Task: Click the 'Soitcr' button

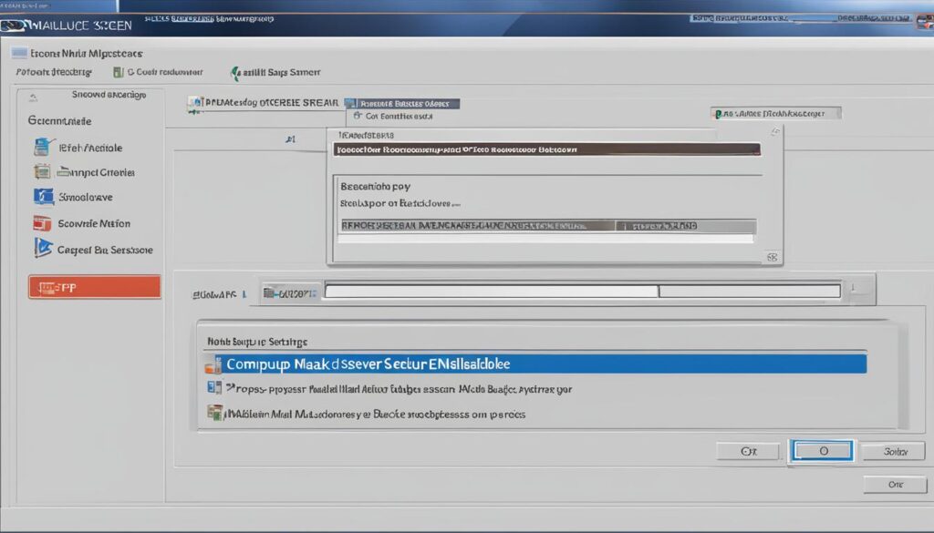Action: pos(894,452)
